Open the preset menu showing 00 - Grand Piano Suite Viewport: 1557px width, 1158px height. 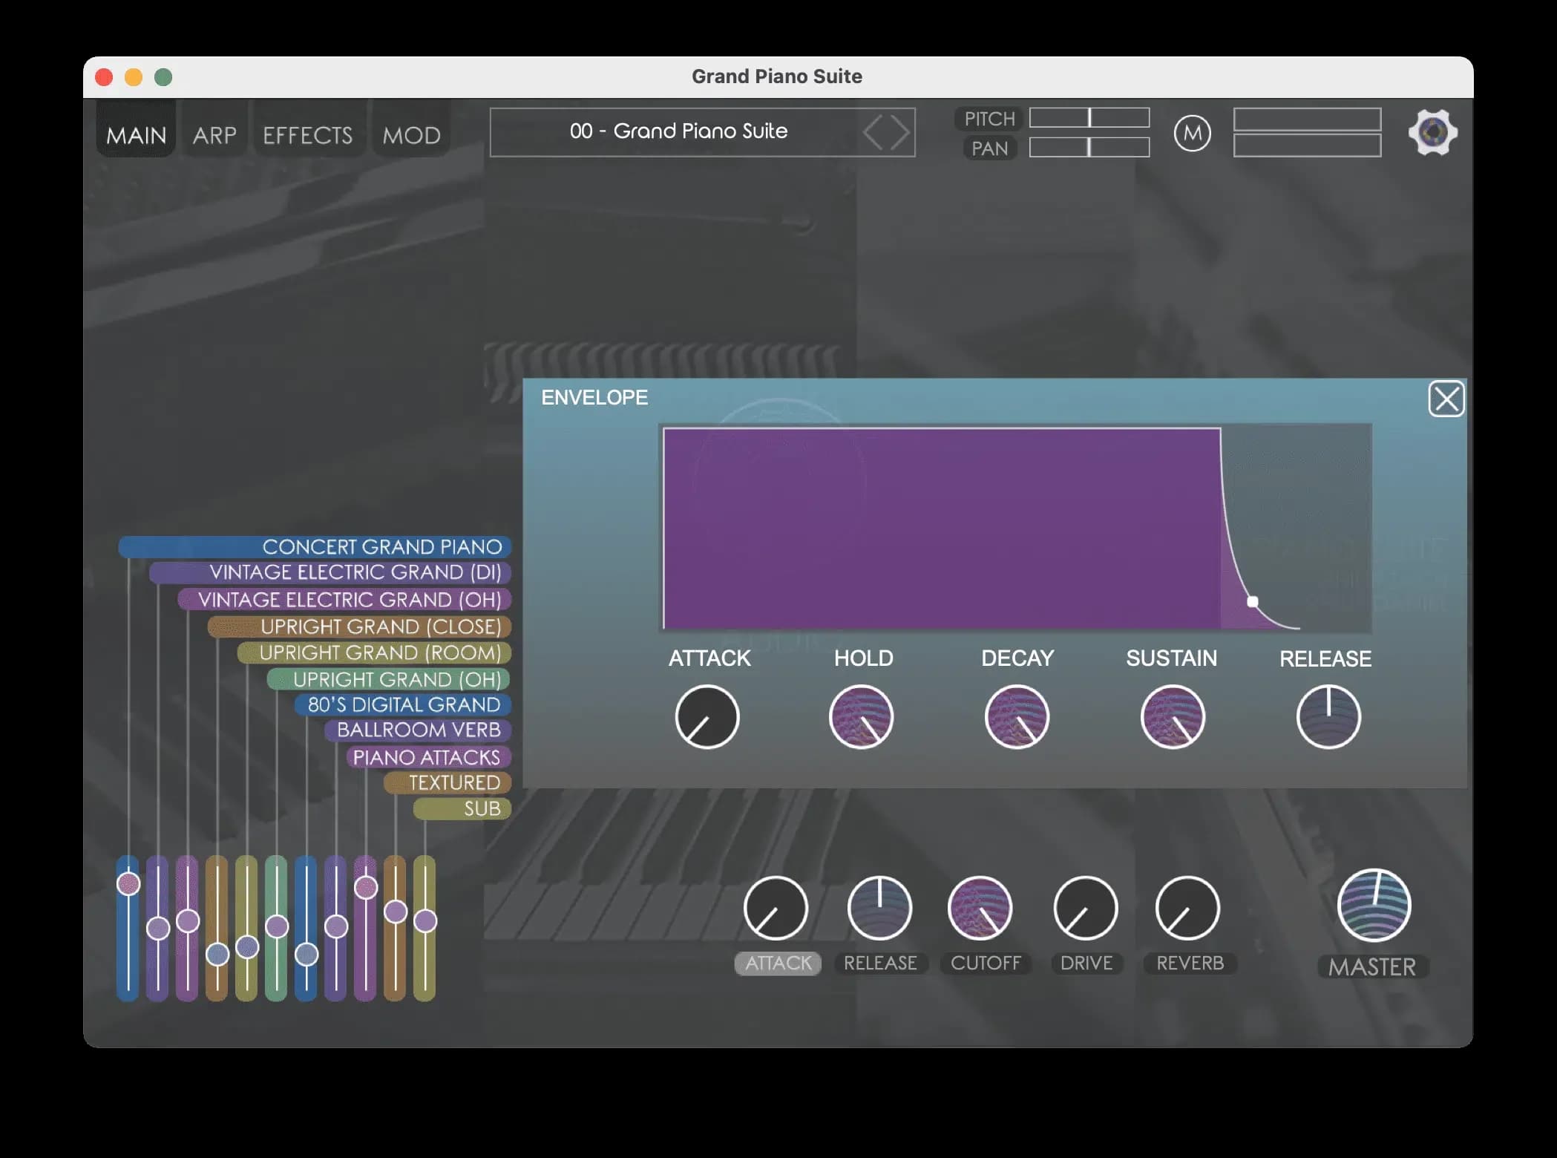pyautogui.click(x=679, y=131)
